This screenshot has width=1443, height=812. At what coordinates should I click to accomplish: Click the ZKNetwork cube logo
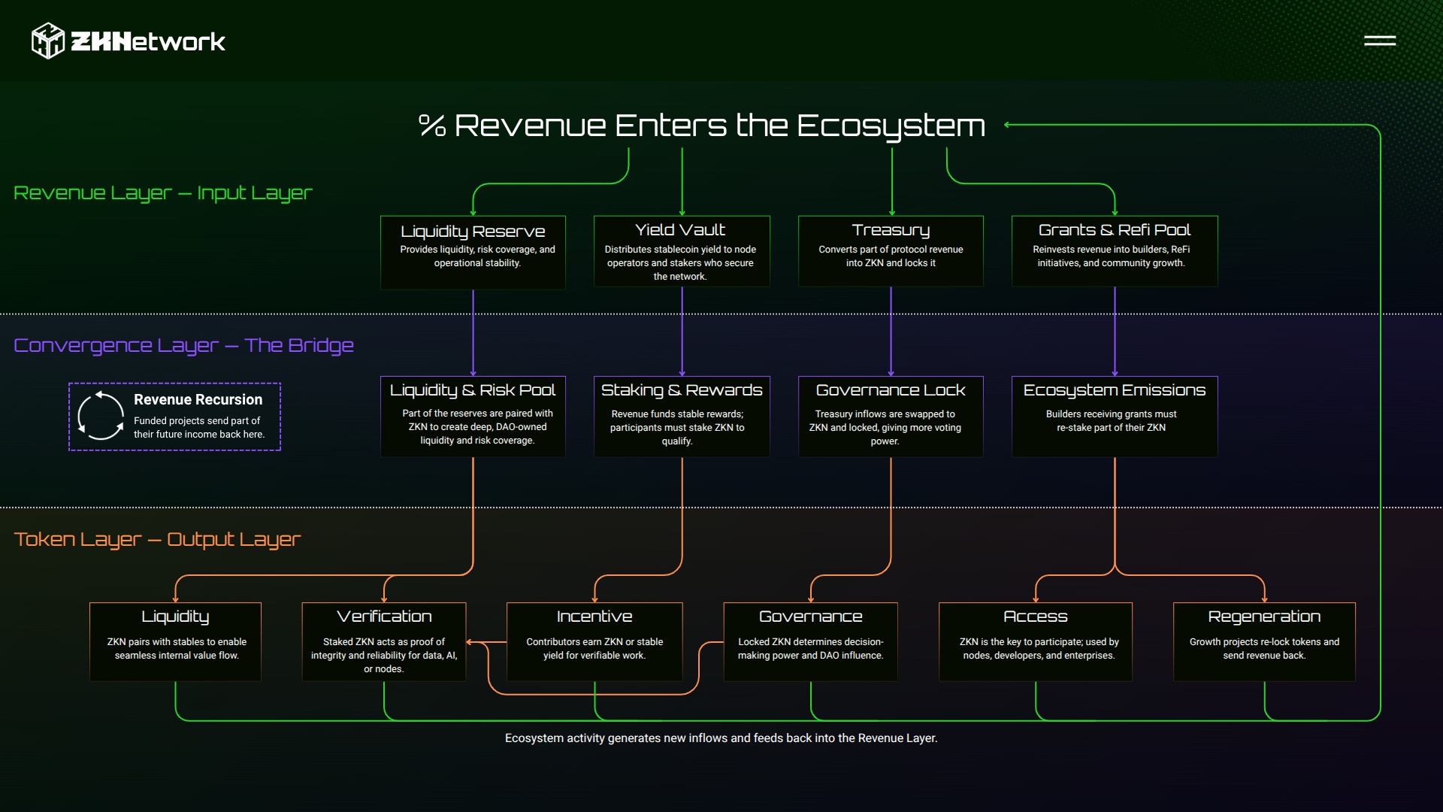47,40
